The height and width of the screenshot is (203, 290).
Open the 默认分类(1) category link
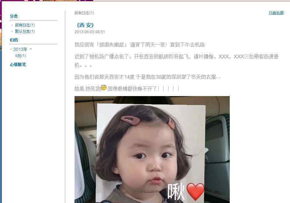click(25, 31)
